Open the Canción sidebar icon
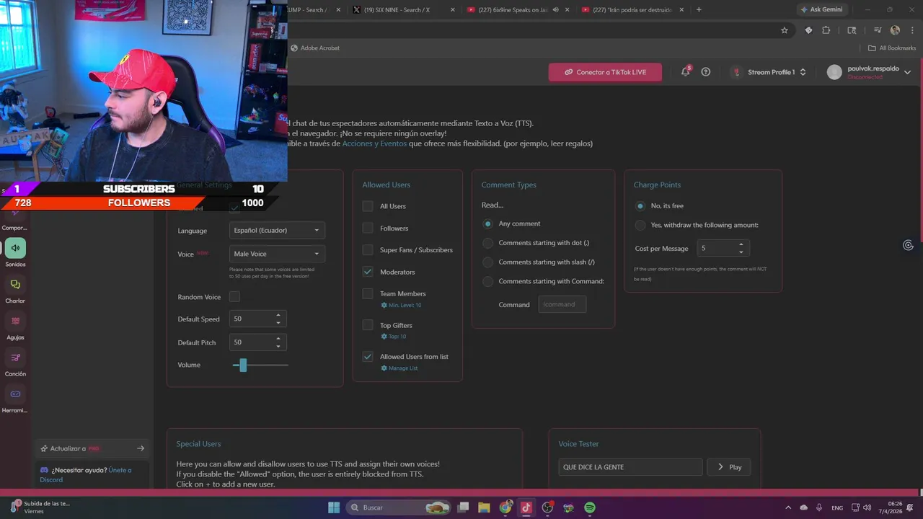923x519 pixels. (15, 358)
